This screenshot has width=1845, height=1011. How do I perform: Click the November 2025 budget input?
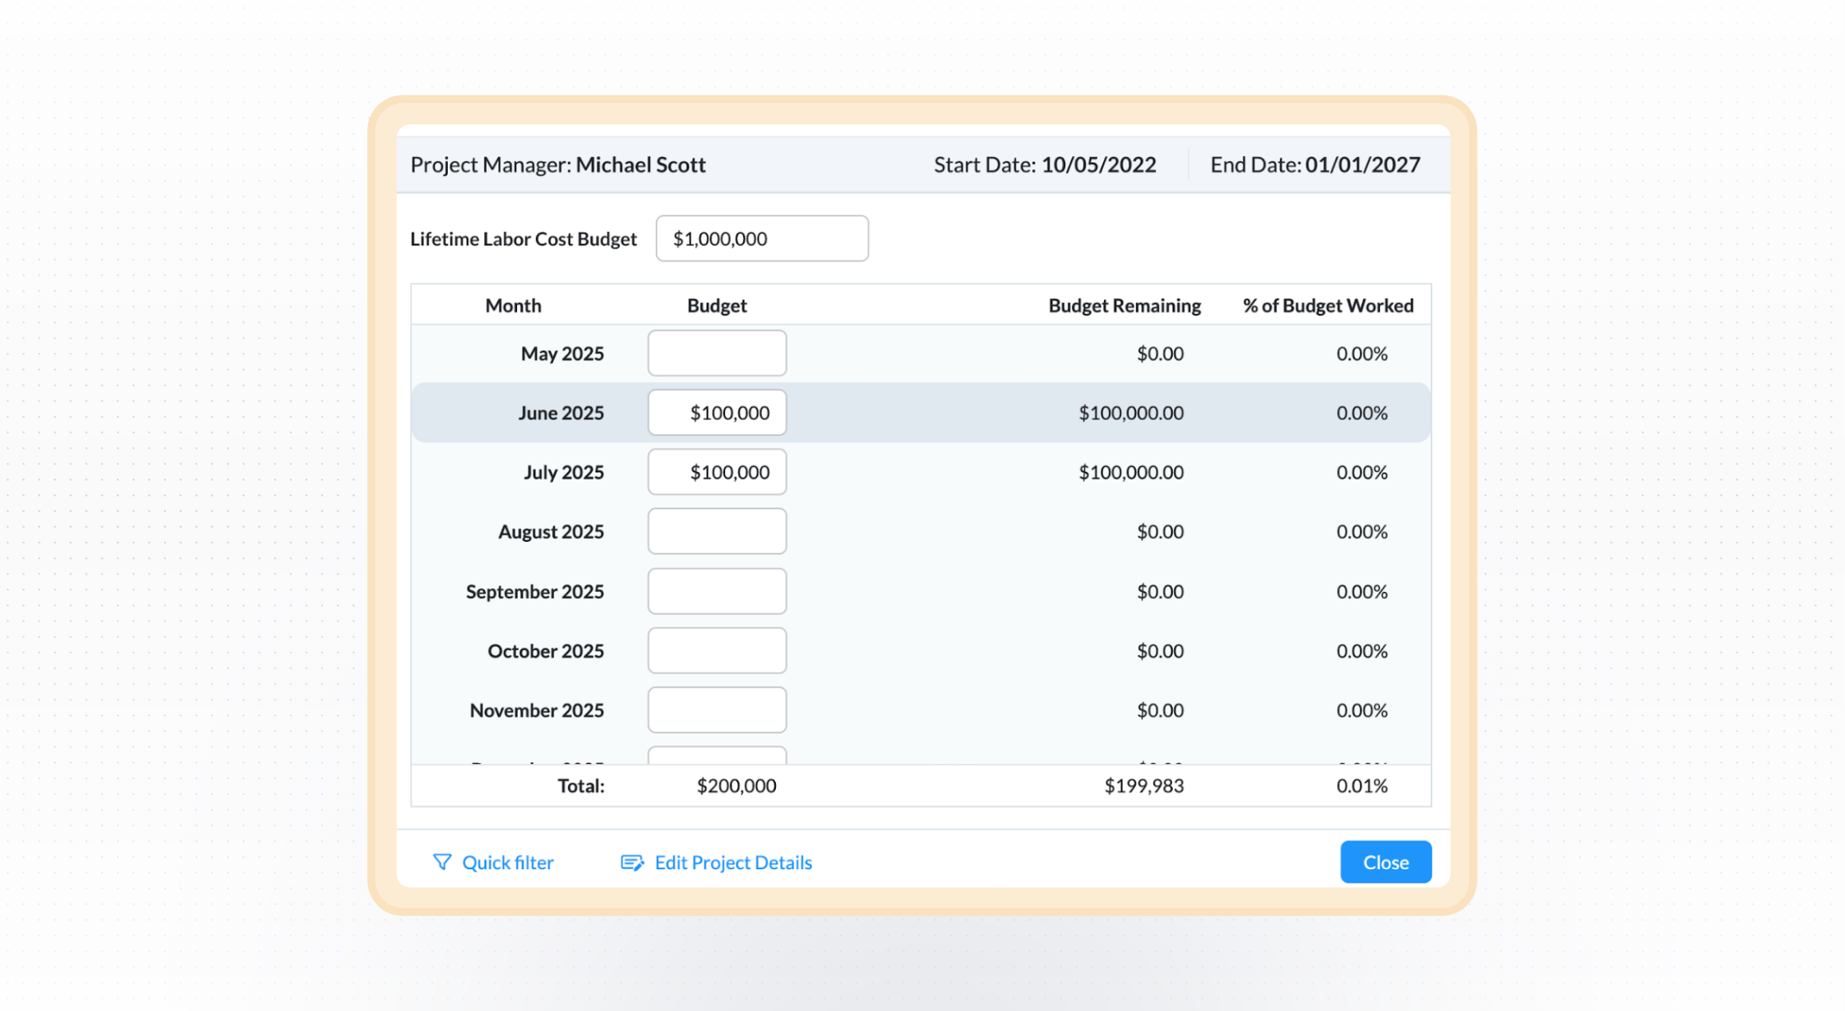pos(717,710)
